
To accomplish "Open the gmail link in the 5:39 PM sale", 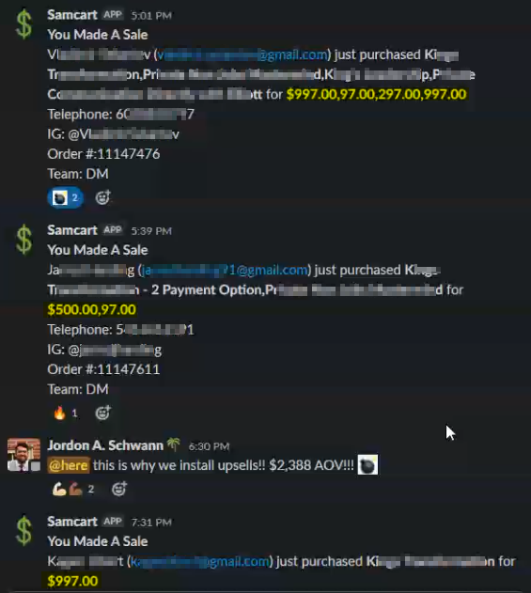I will coord(226,270).
